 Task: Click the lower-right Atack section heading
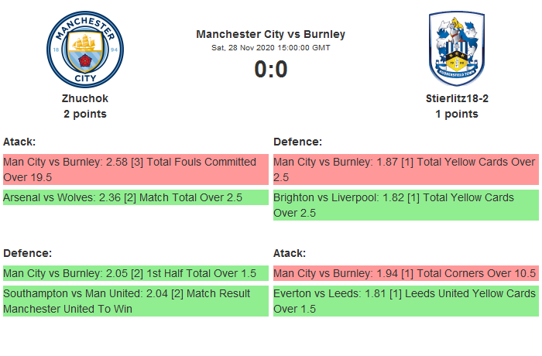(x=290, y=253)
